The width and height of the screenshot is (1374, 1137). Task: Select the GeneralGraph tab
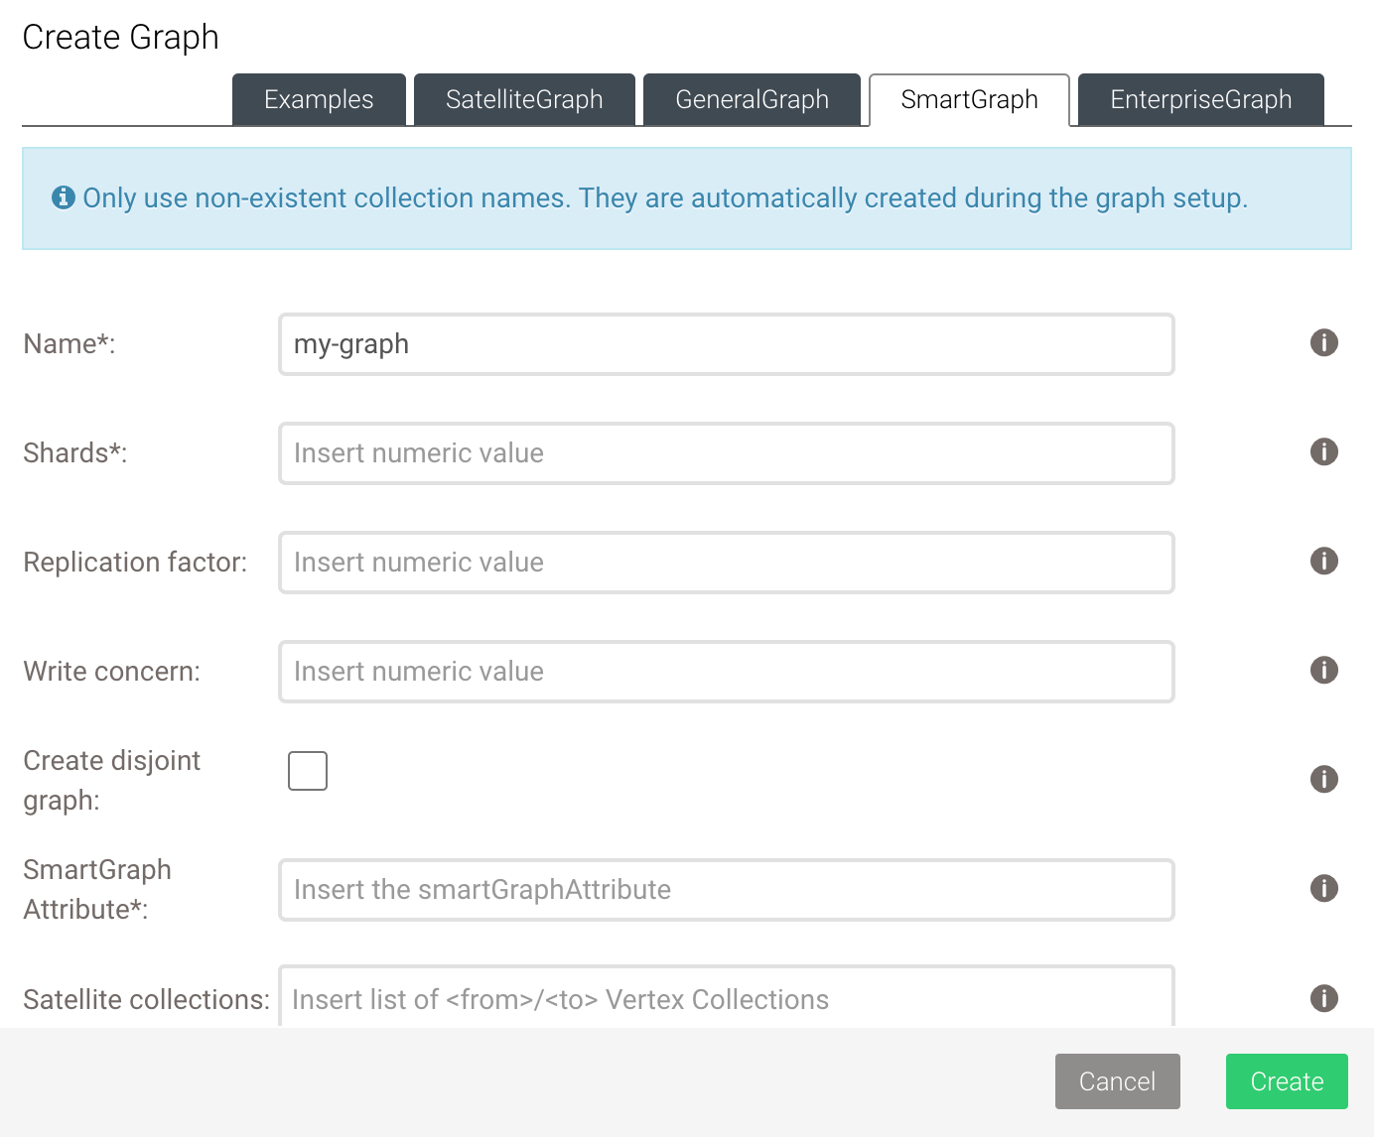point(752,99)
